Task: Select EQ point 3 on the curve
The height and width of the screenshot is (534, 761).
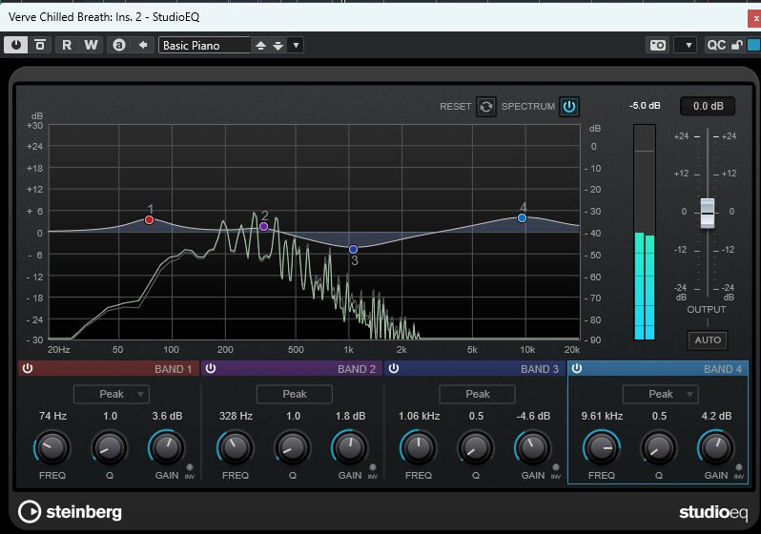Action: pos(353,249)
